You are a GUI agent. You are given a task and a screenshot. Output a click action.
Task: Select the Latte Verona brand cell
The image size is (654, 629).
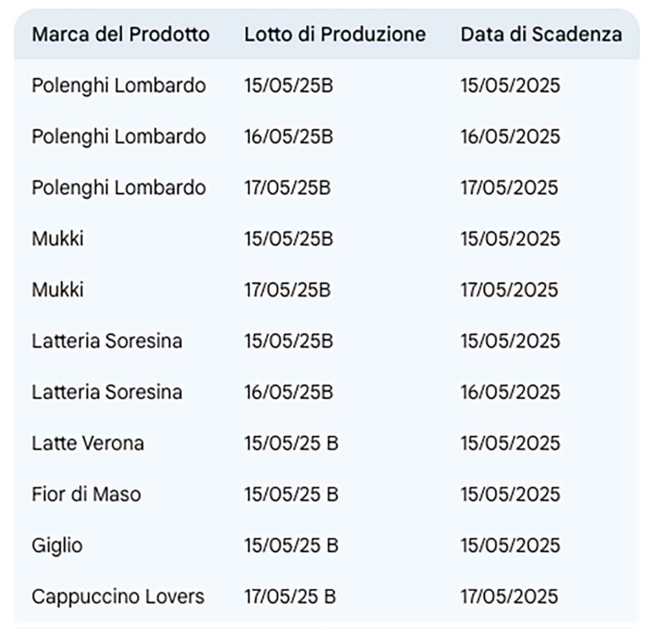coord(88,443)
